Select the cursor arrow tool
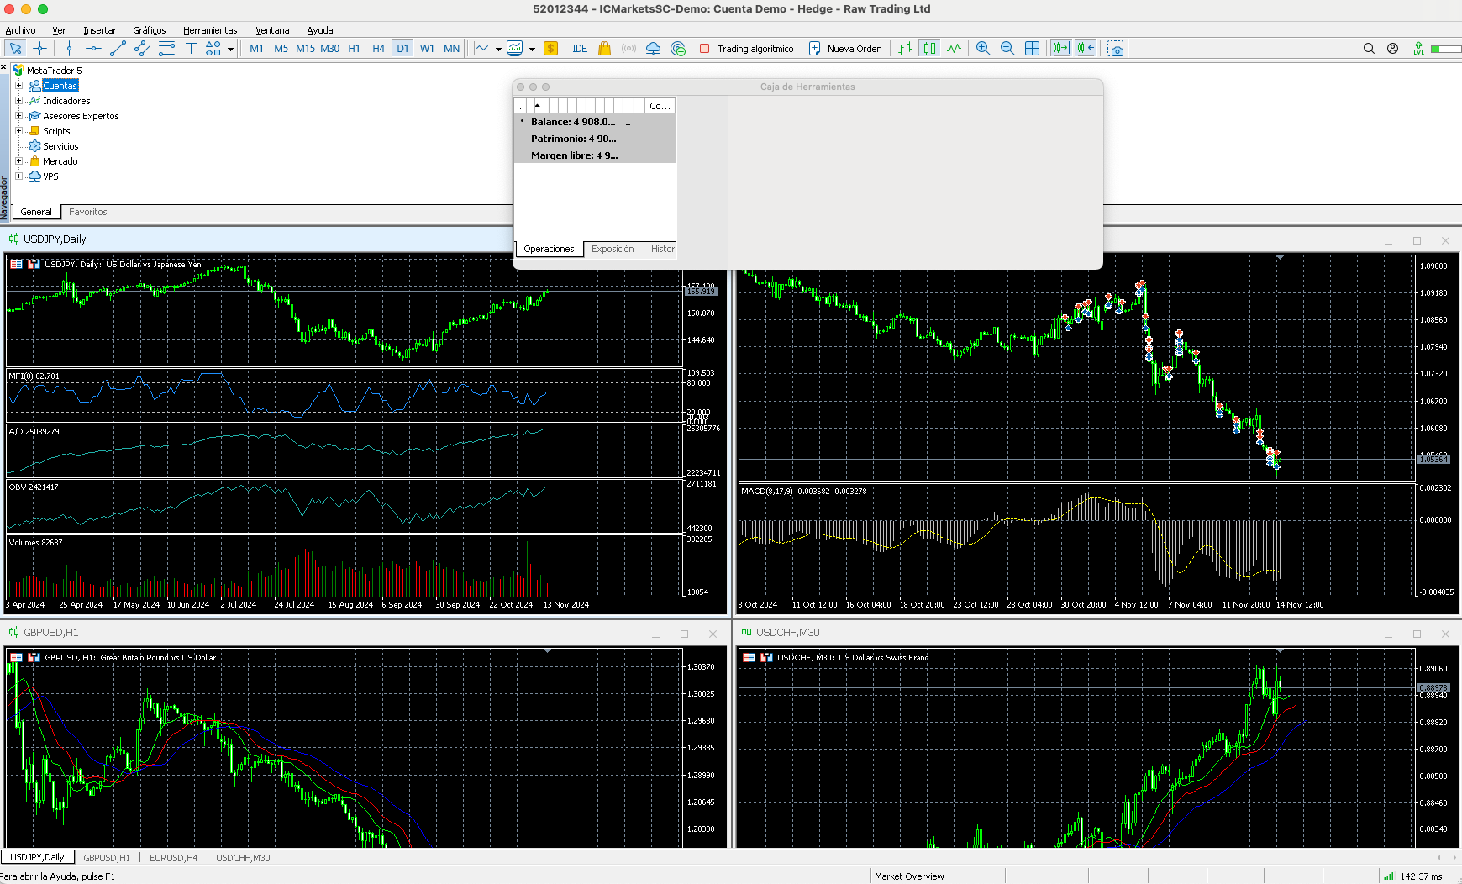The image size is (1462, 884). click(x=15, y=48)
